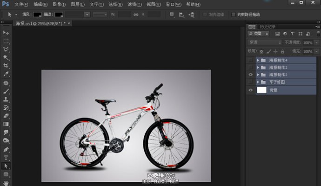321x186 pixels.
Task: Hide the visible 海报制作2 group eye
Action: 250,75
